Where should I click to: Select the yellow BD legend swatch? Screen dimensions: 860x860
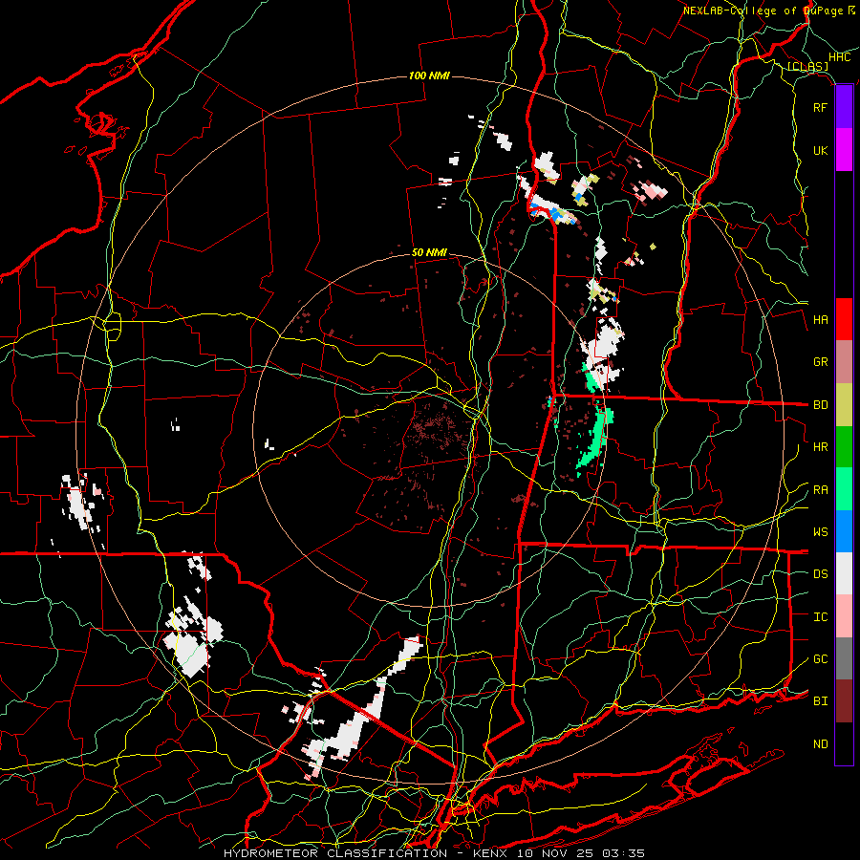pos(844,404)
